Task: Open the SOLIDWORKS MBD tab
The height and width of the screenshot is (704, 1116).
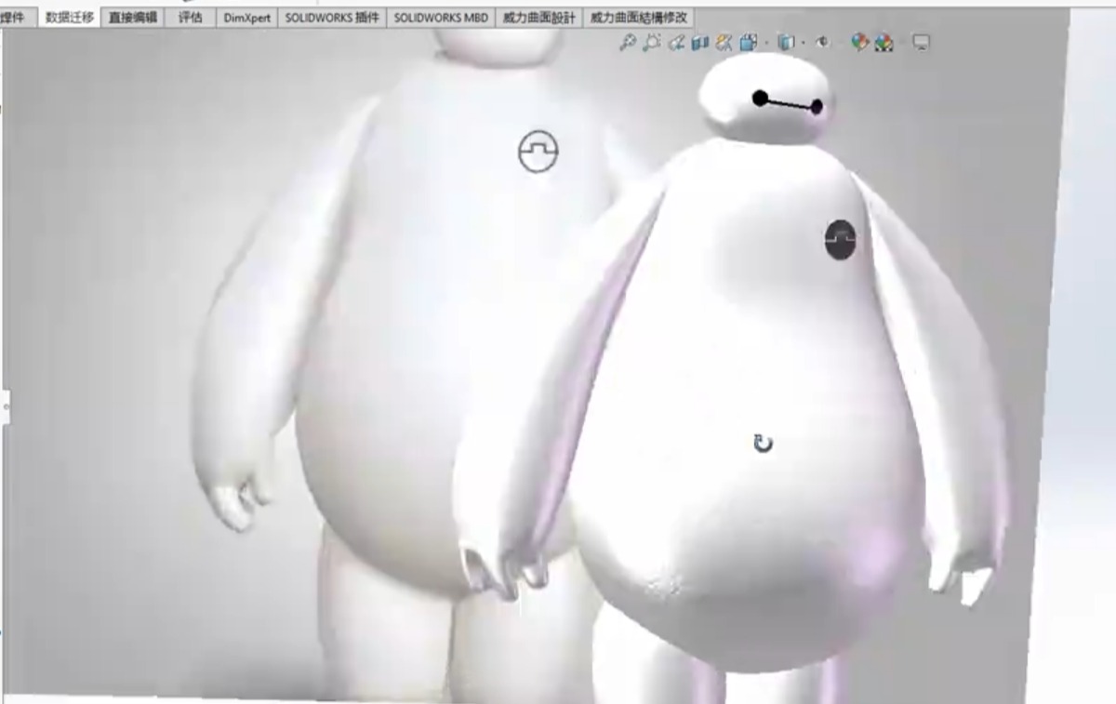Action: 441,18
